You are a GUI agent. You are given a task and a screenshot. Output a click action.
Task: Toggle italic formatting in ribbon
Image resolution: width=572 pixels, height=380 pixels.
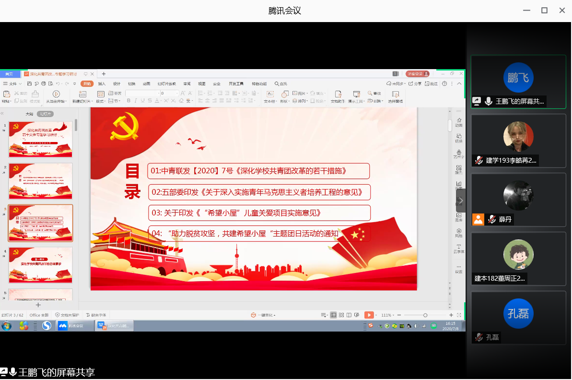coord(136,101)
